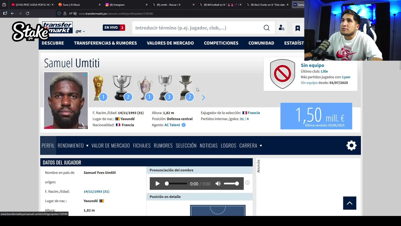Mute the pronunciation audio
Viewport: 401px width, 226px height.
point(218,184)
